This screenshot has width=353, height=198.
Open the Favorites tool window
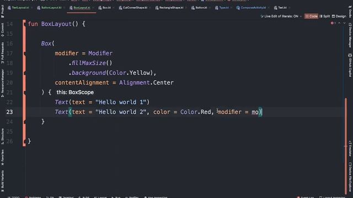click(2, 158)
